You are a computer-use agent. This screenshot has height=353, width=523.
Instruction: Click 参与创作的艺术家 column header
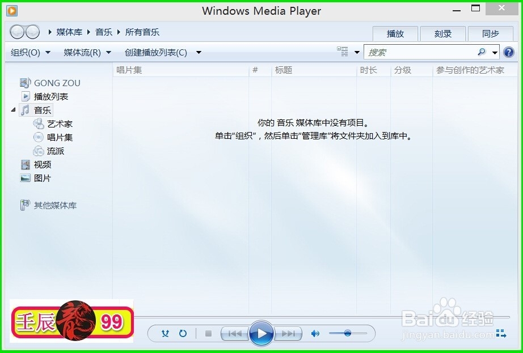pyautogui.click(x=475, y=70)
